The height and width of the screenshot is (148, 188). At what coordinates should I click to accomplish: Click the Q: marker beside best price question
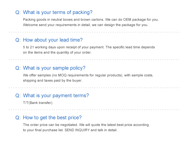pyautogui.click(x=18, y=117)
